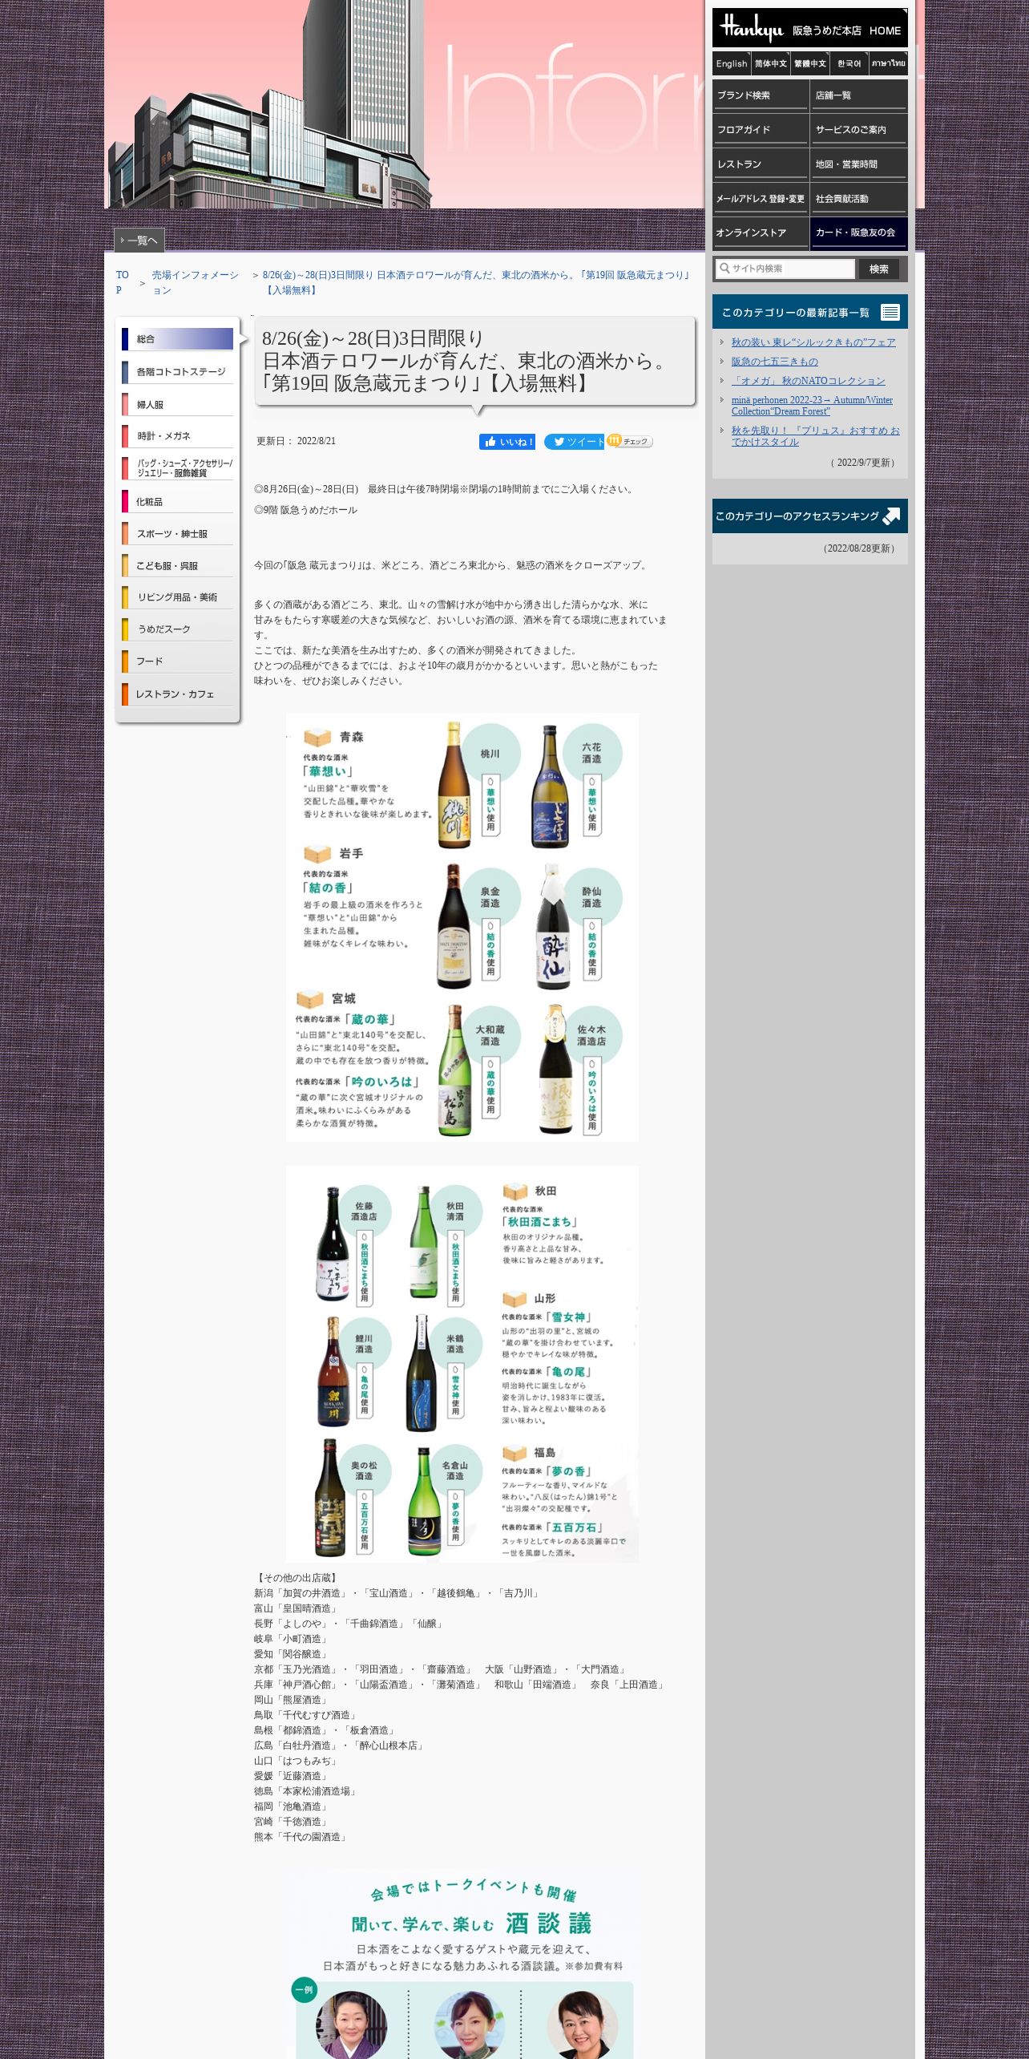
Task: Open カード・阪急友の会 menu item
Action: coord(859,233)
